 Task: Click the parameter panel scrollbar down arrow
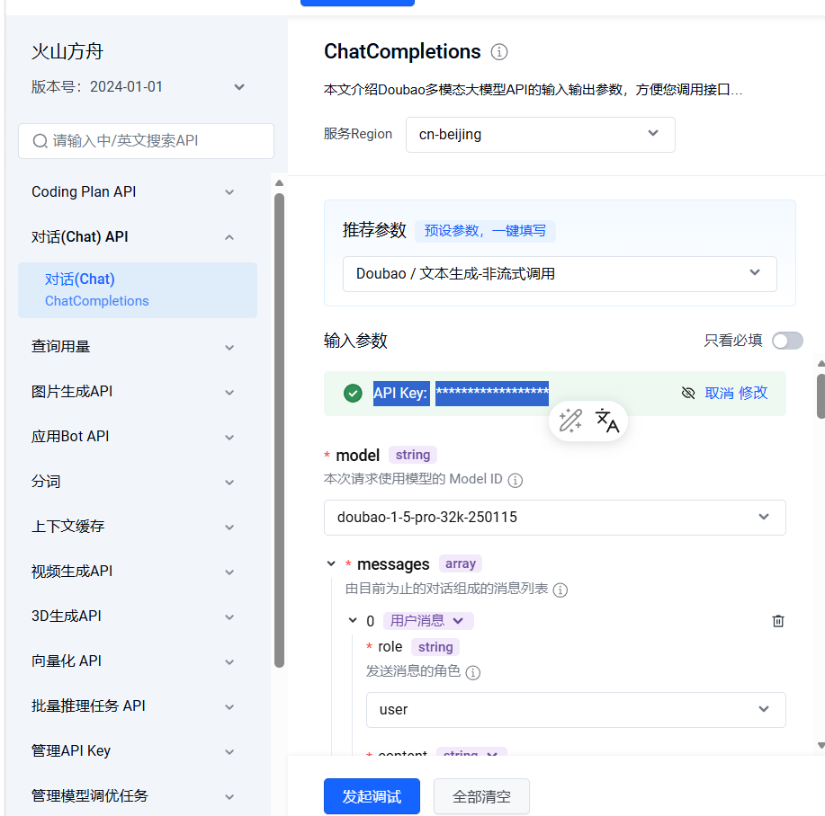coord(821,746)
